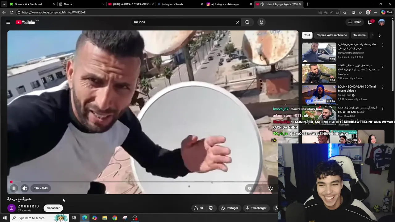395x222 pixels.
Task: Open Google Chrome from the taskbar
Action: [115, 218]
